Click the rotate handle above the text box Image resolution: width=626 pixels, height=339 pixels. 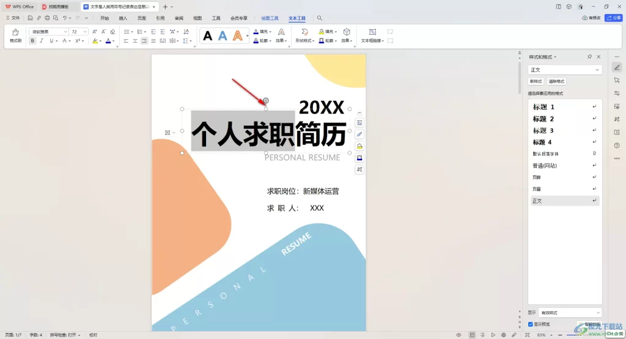(x=266, y=101)
